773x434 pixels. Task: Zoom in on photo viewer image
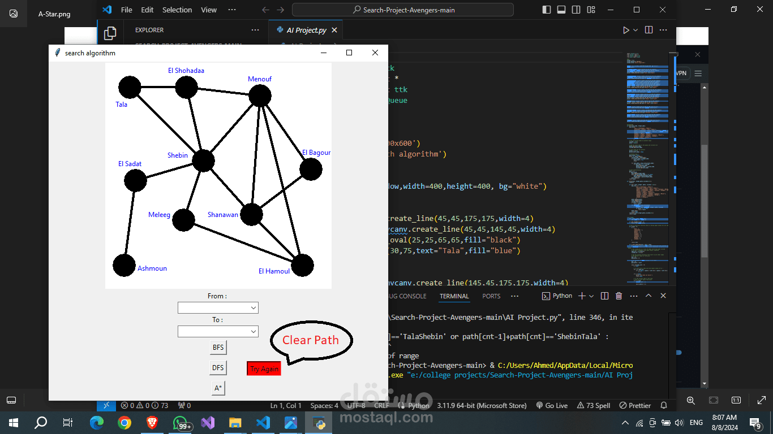point(690,400)
